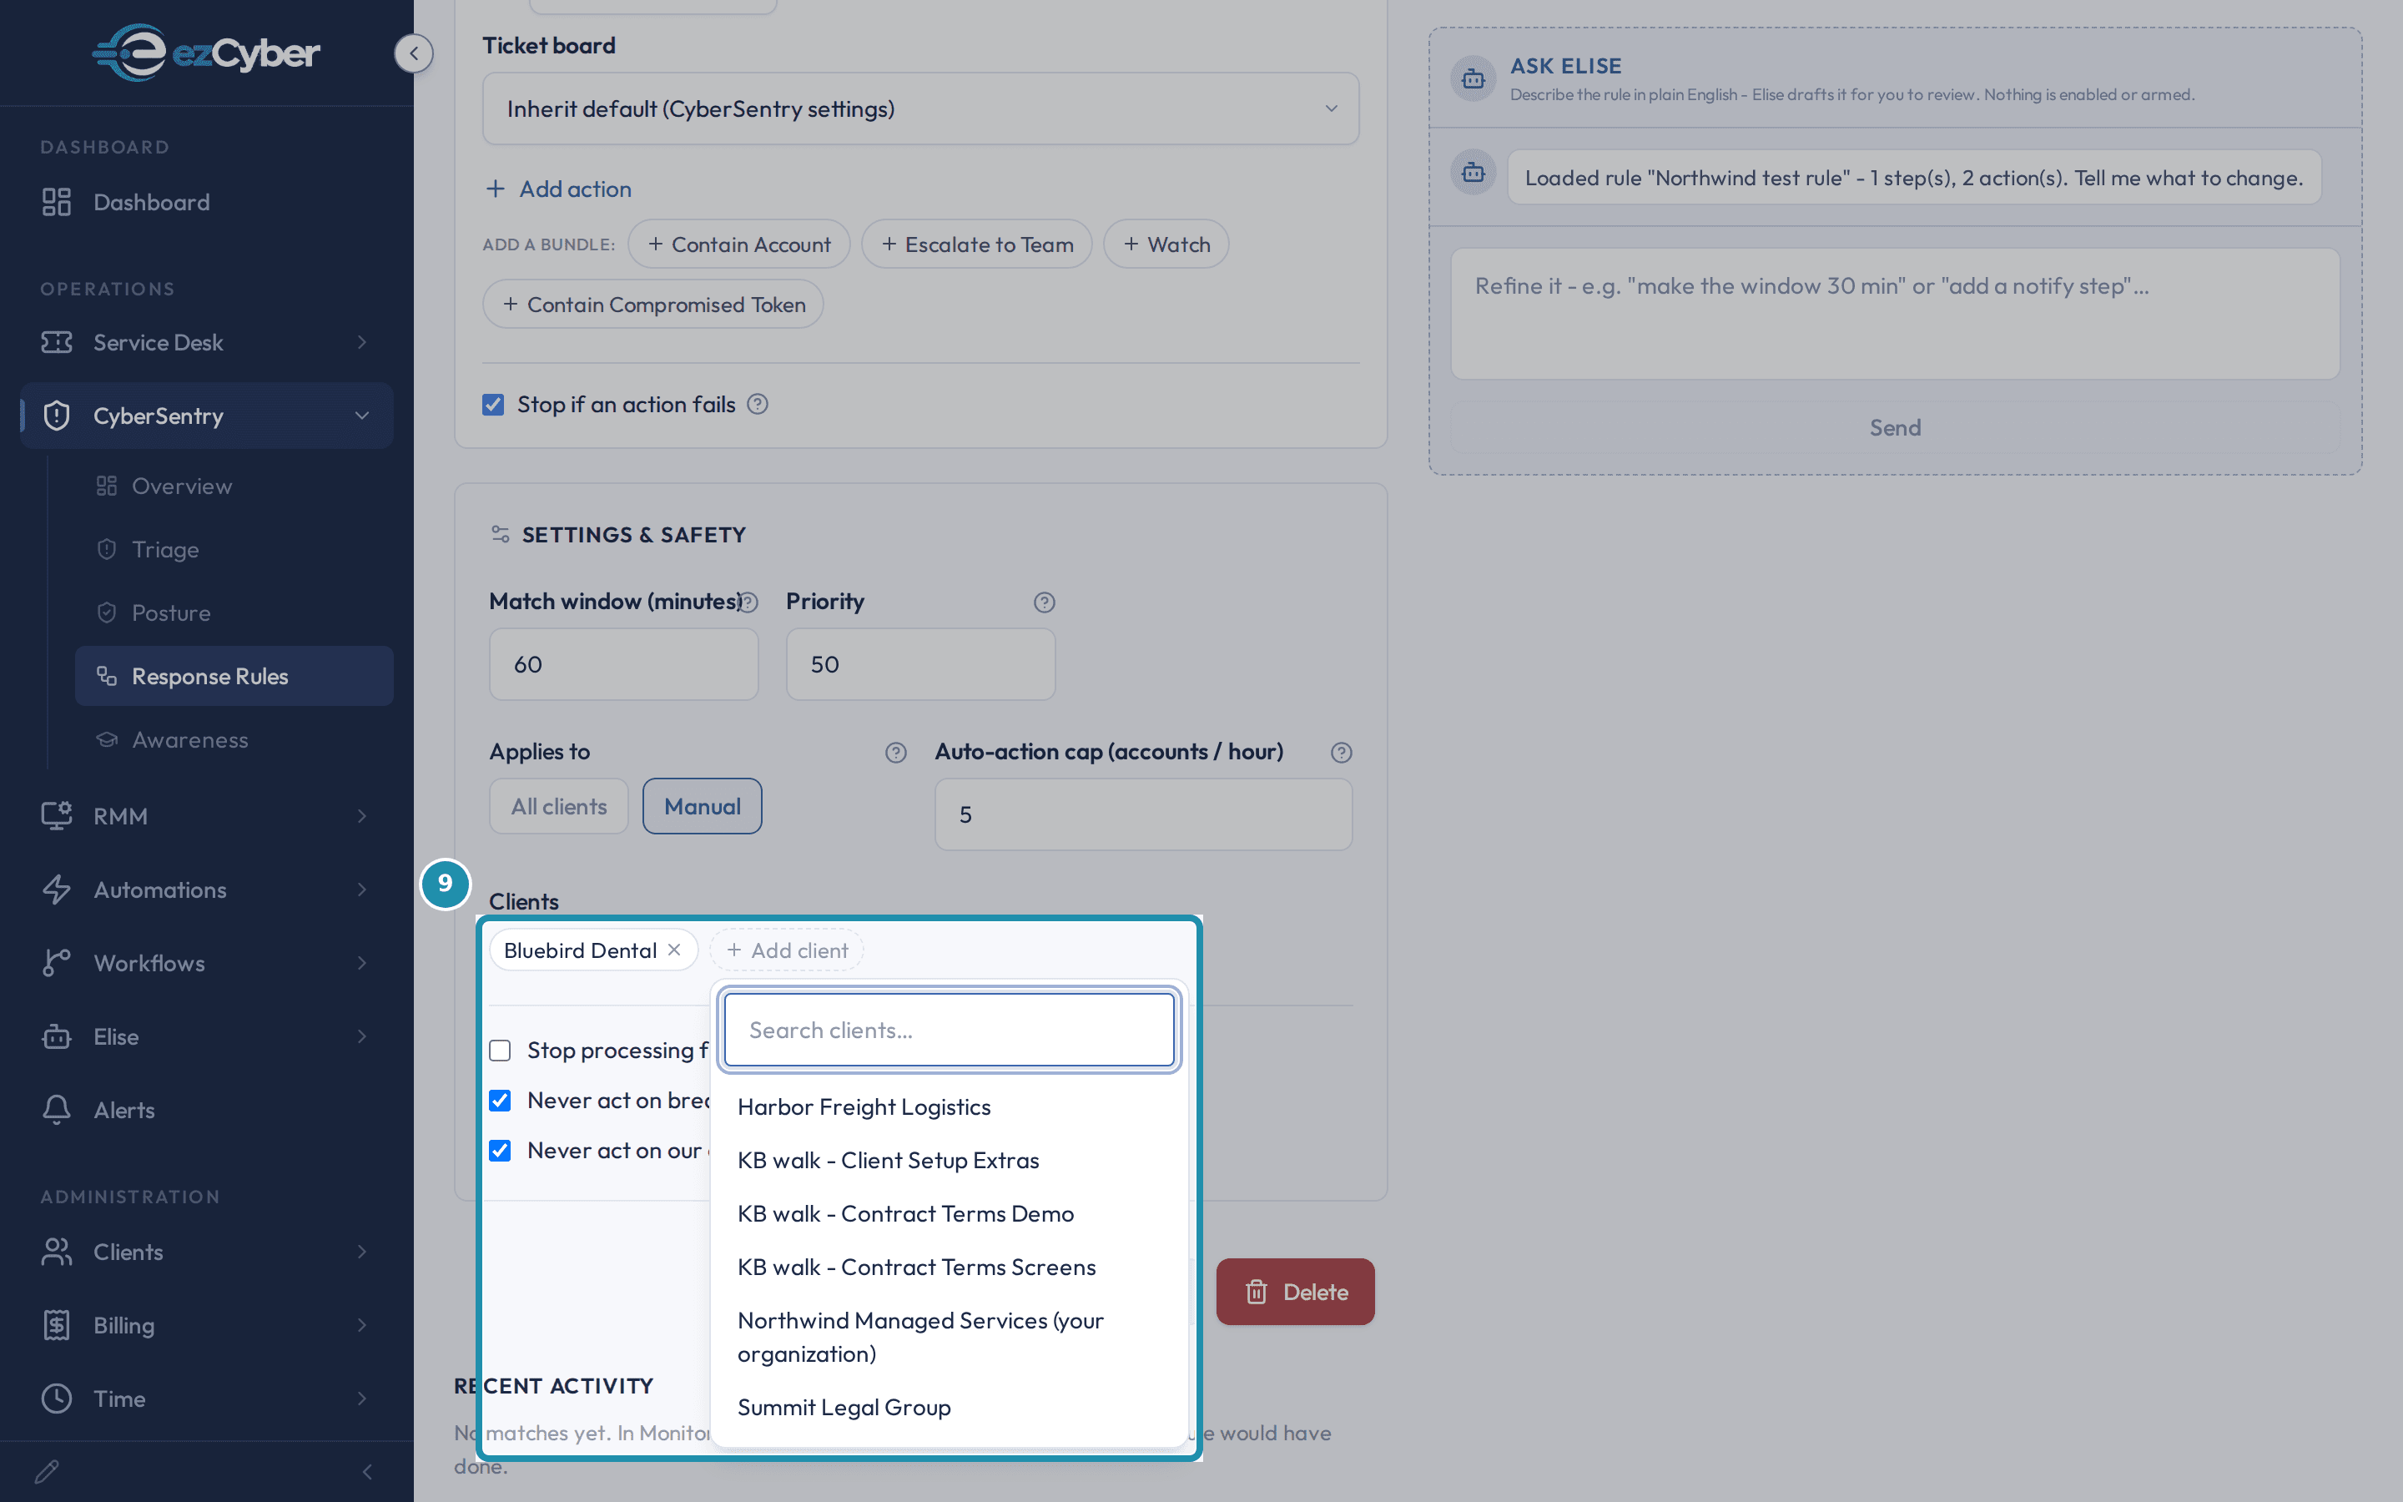Click the Add client button
The image size is (2403, 1502).
(787, 950)
